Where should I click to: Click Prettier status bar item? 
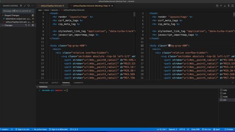[229, 129]
